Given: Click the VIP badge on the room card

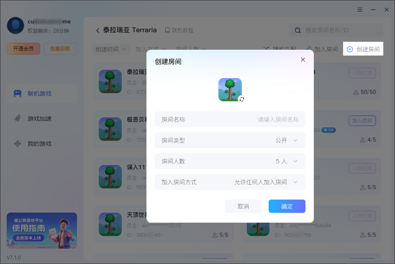Looking at the screenshot, I should (328, 130).
